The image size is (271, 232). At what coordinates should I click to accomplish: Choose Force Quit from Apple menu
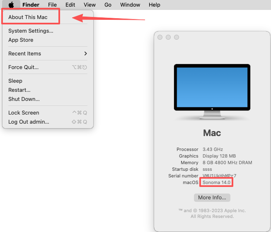click(23, 67)
